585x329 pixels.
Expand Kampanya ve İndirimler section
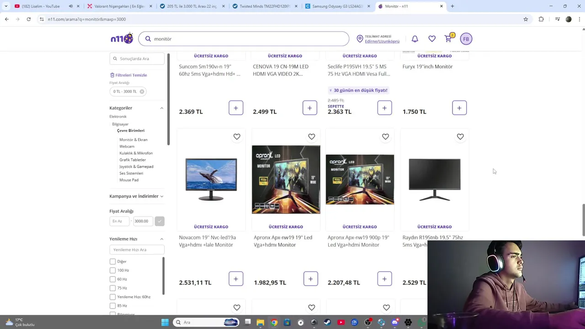(x=161, y=196)
